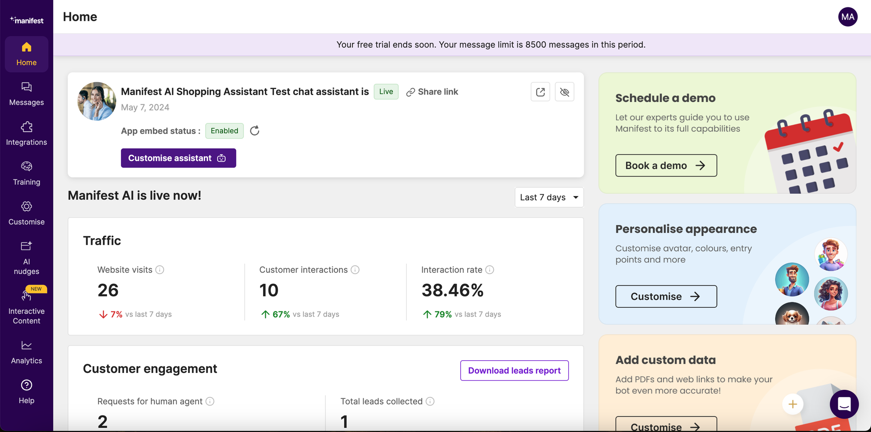Open the Last 7 days dropdown

coord(549,197)
